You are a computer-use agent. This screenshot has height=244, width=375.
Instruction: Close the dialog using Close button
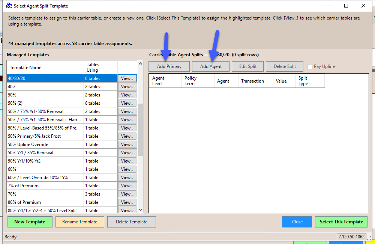(x=297, y=222)
